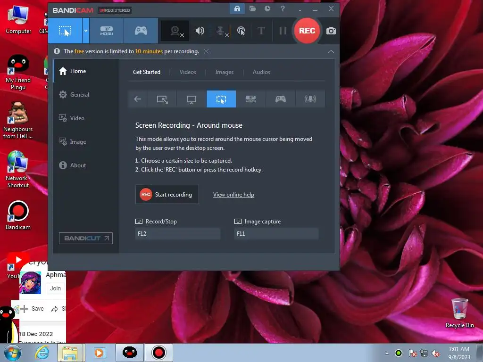Click the lock icon in title bar
Viewport: 483px width, 362px height.
pyautogui.click(x=237, y=8)
